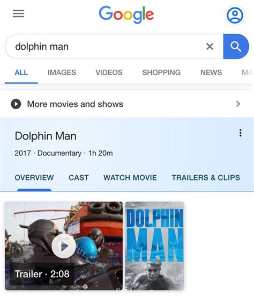Select the Watch Movie tab
This screenshot has height=296, width=254.
(x=130, y=178)
